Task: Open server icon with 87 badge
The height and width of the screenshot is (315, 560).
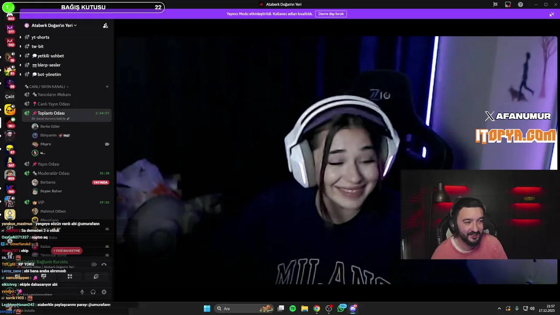Action: (x=10, y=150)
